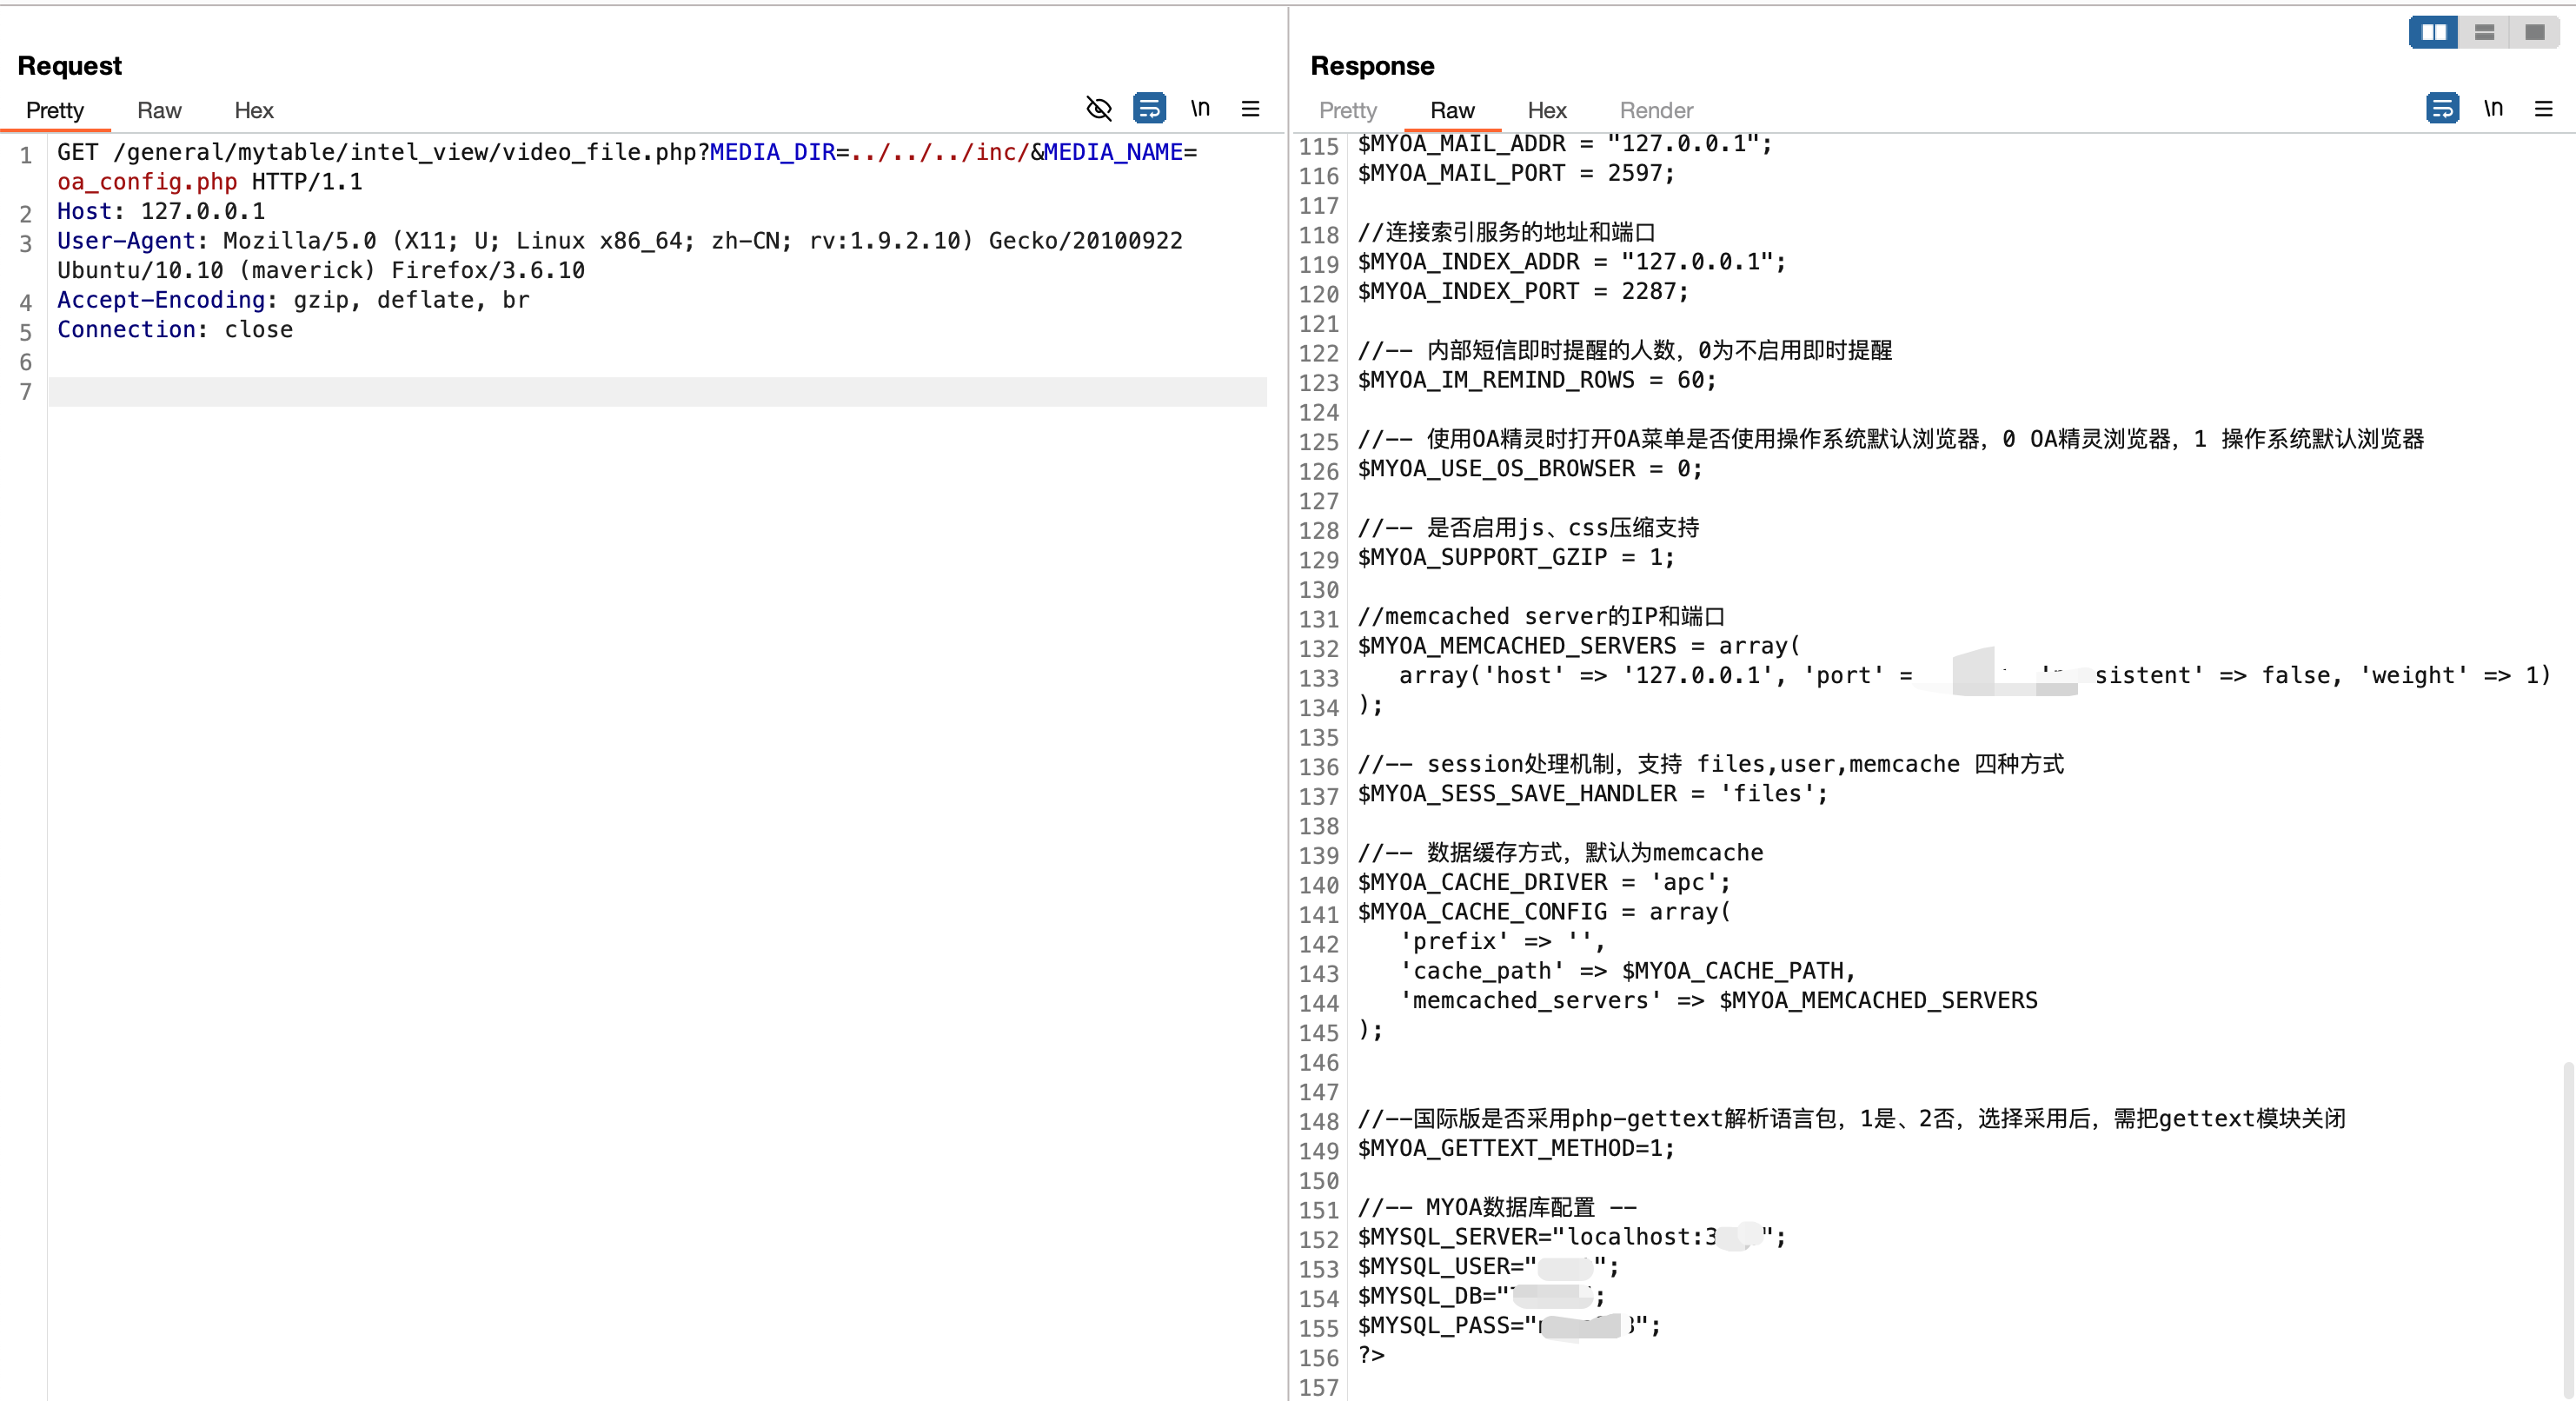The height and width of the screenshot is (1401, 2576).
Task: Switch to Response Raw tab
Action: click(x=1452, y=110)
